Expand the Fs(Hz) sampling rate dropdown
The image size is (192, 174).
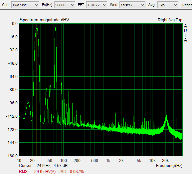coord(72,5)
